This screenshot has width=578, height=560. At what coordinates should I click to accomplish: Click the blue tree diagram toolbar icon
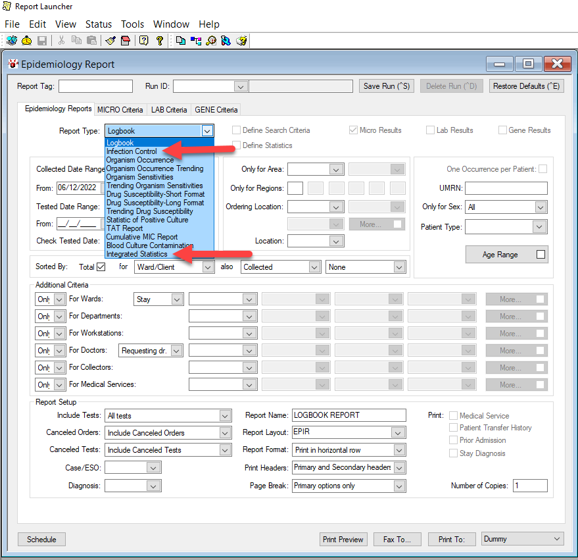[x=196, y=41]
